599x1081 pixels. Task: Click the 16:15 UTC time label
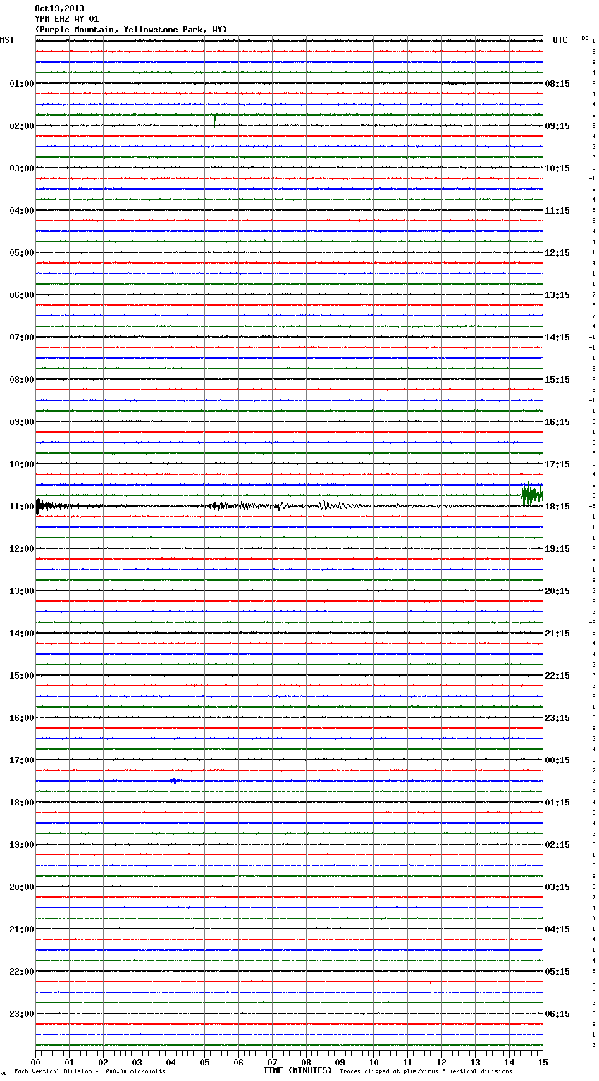tap(557, 422)
